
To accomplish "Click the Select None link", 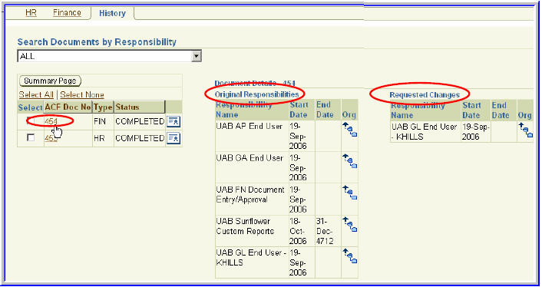I will click(82, 94).
